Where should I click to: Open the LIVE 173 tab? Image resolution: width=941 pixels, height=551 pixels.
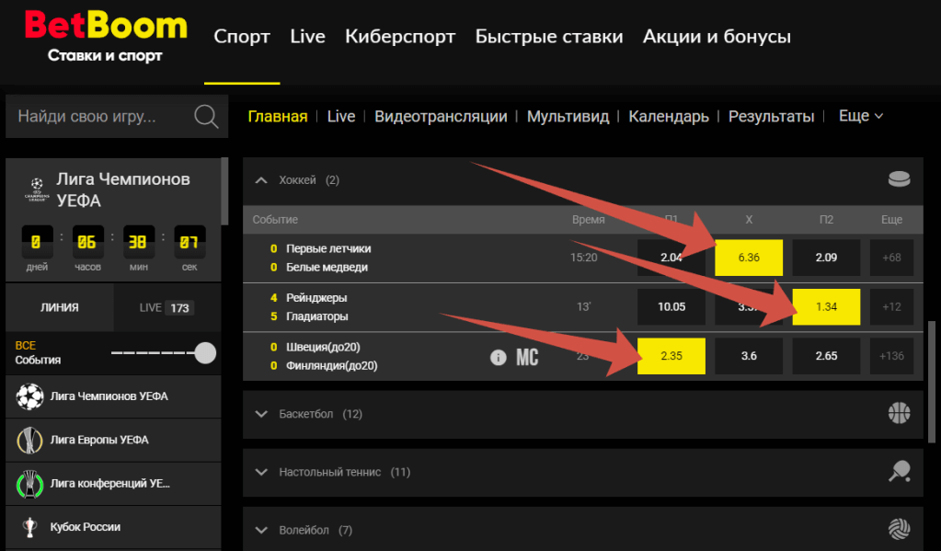click(166, 307)
